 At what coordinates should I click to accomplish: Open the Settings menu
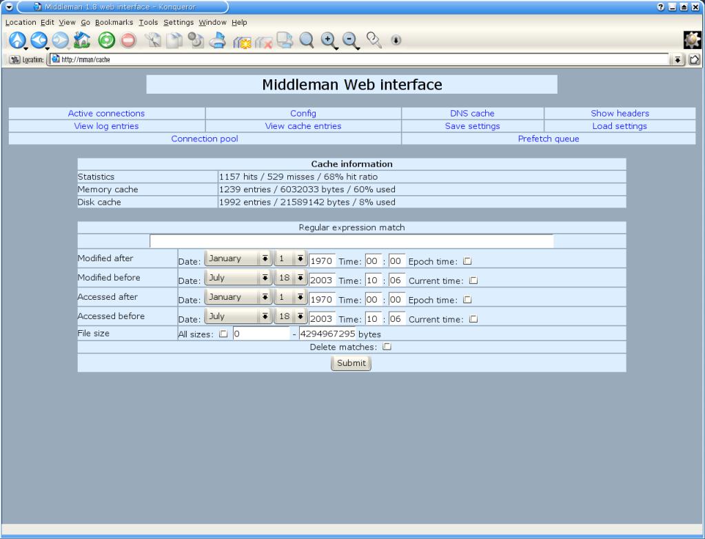[178, 22]
